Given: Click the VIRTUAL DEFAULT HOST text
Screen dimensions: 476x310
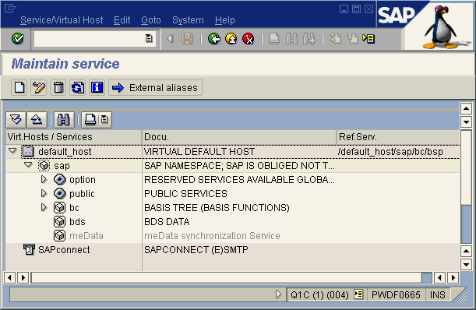Looking at the screenshot, I should pos(199,152).
